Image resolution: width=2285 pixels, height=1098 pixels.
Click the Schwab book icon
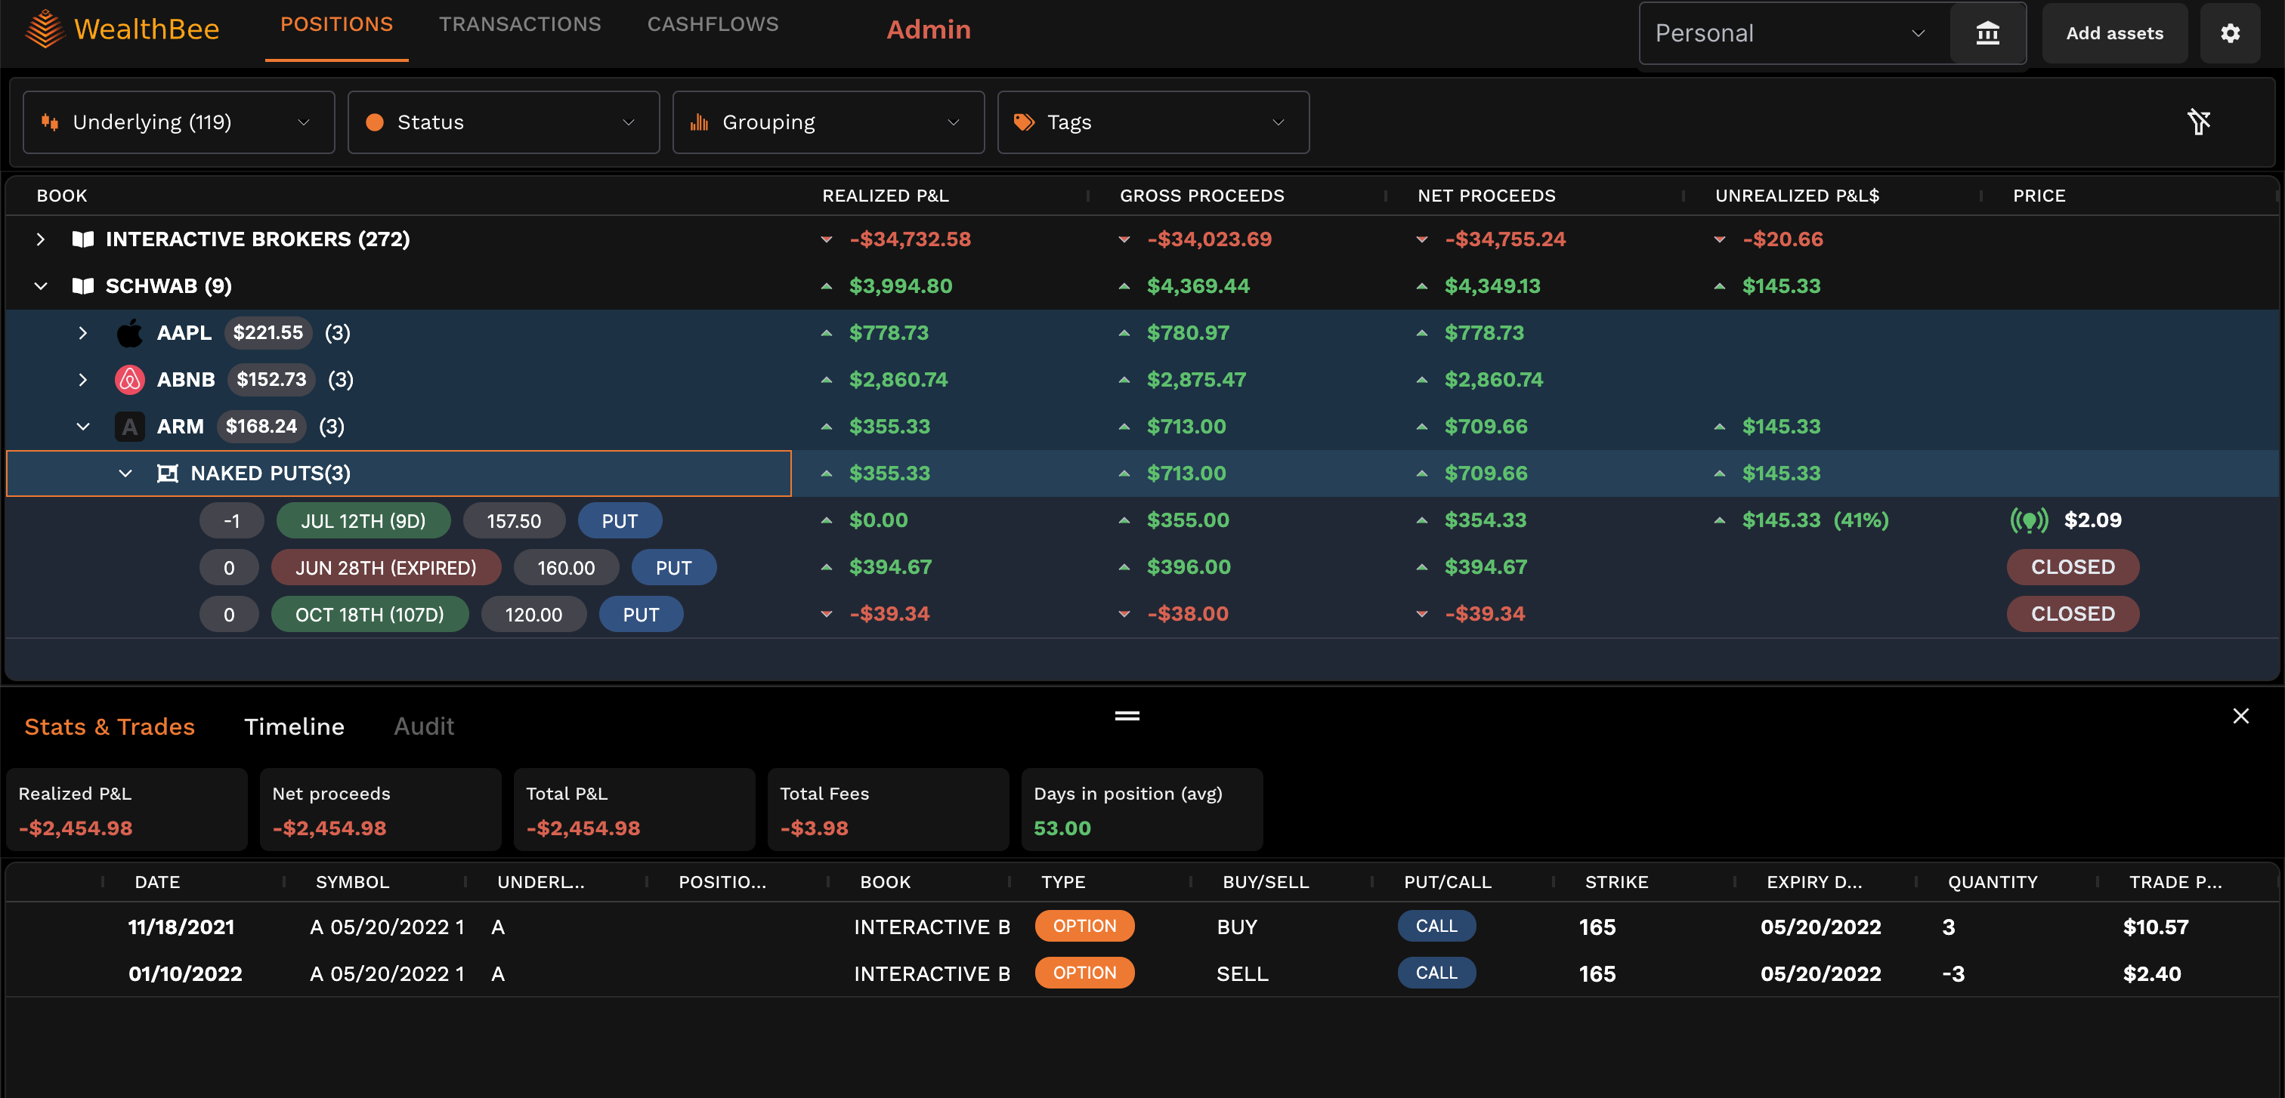(x=82, y=286)
